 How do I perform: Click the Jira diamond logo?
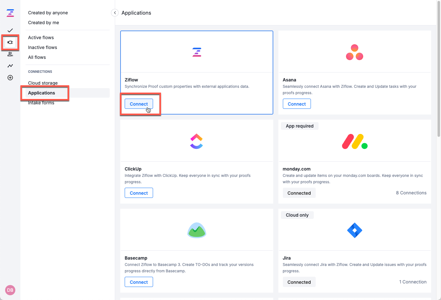tap(355, 230)
